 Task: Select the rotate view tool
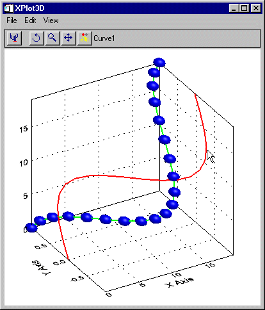(36, 38)
